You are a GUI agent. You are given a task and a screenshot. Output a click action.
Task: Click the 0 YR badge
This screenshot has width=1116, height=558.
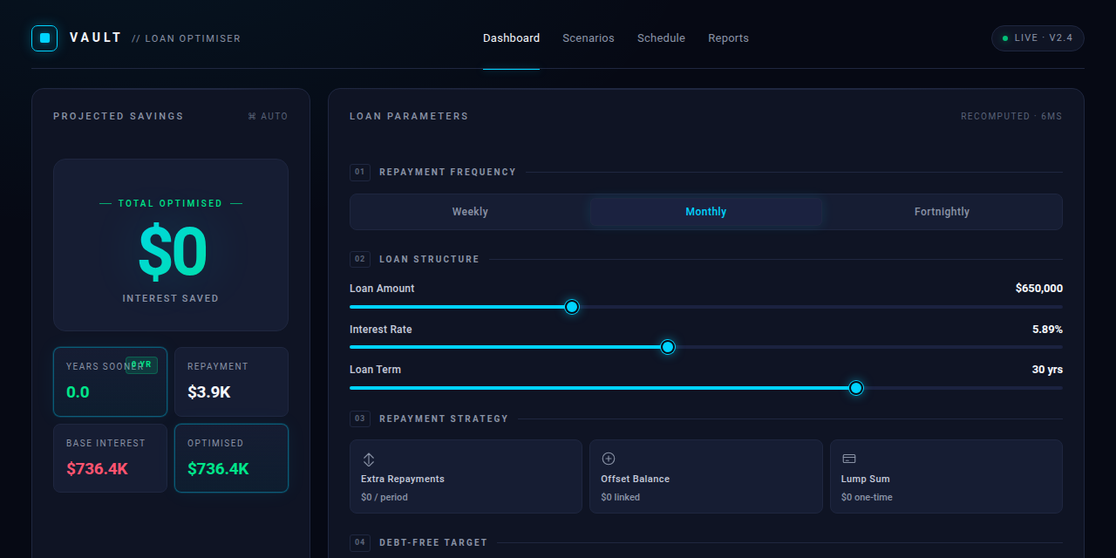[x=141, y=365]
